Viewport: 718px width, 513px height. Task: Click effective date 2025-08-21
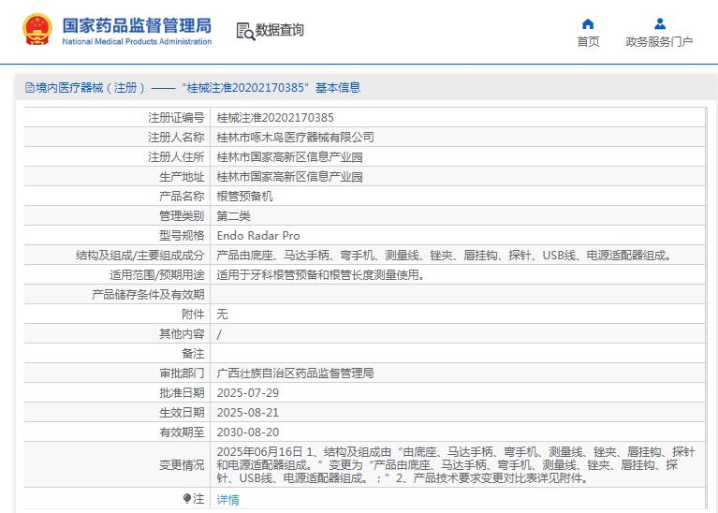[x=248, y=413]
